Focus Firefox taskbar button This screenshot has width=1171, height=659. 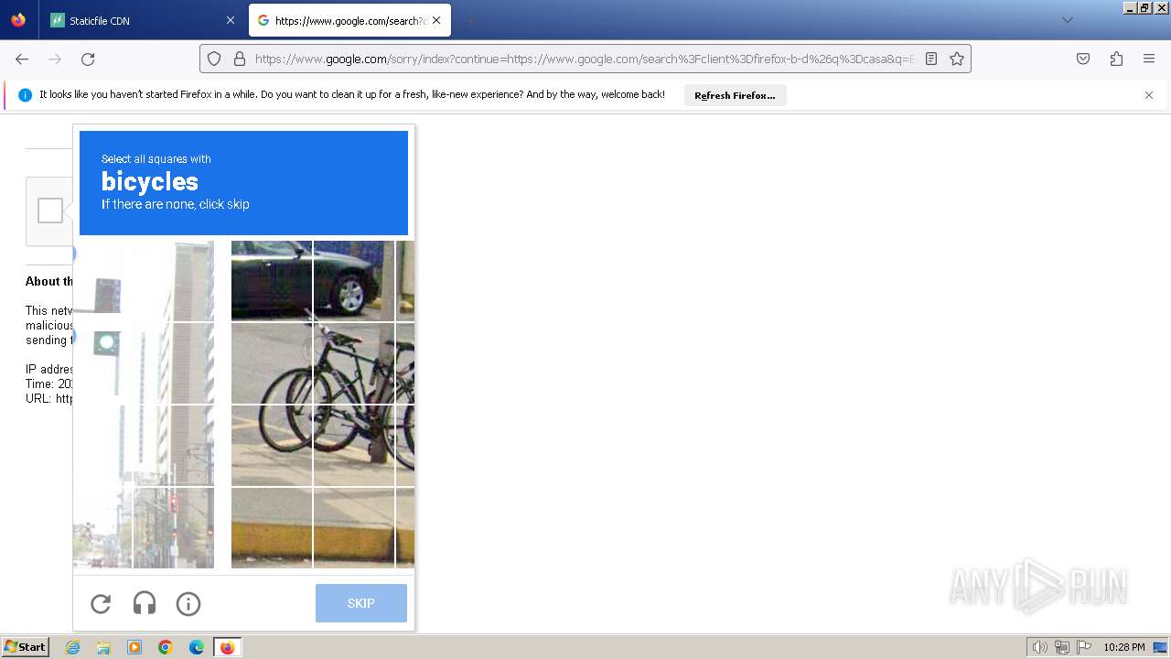tap(227, 647)
